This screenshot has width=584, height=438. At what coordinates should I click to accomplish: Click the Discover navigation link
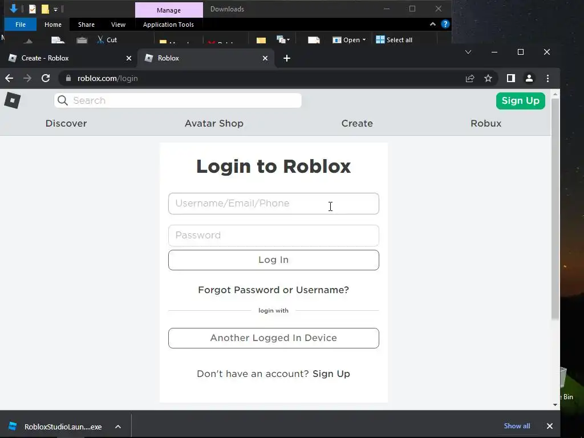pyautogui.click(x=66, y=123)
